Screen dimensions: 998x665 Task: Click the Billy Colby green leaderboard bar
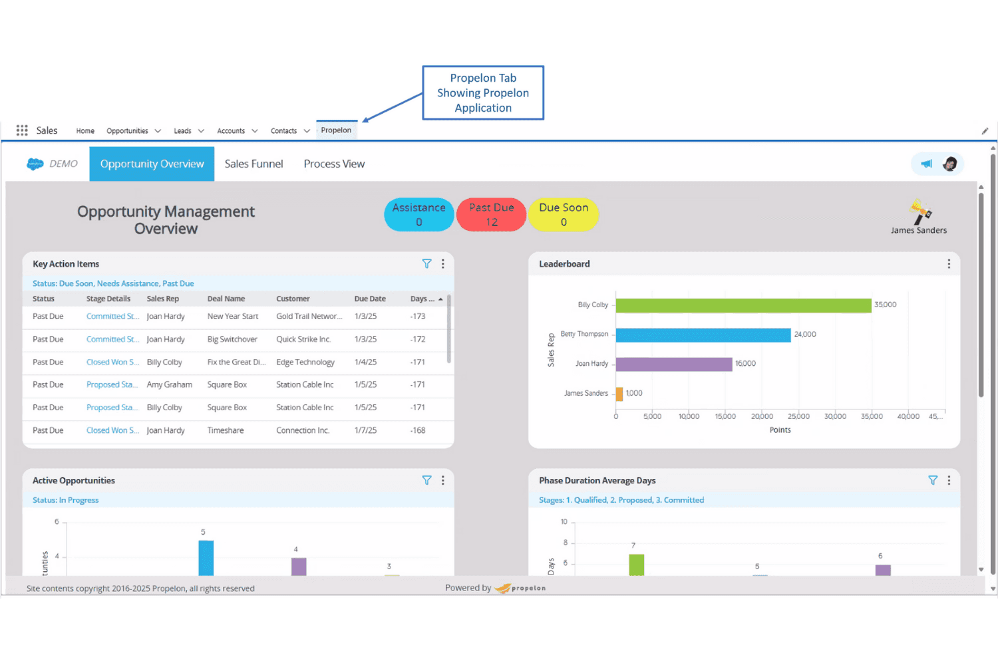[x=743, y=305]
